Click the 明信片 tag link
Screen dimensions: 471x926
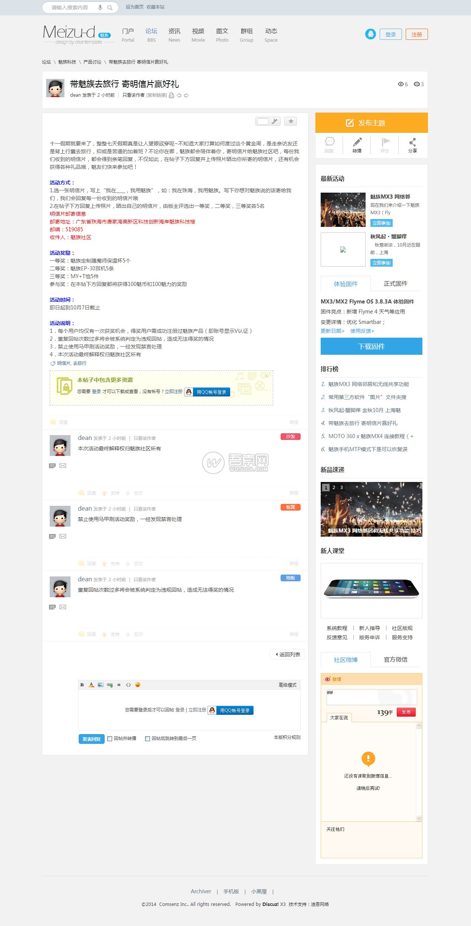point(63,363)
